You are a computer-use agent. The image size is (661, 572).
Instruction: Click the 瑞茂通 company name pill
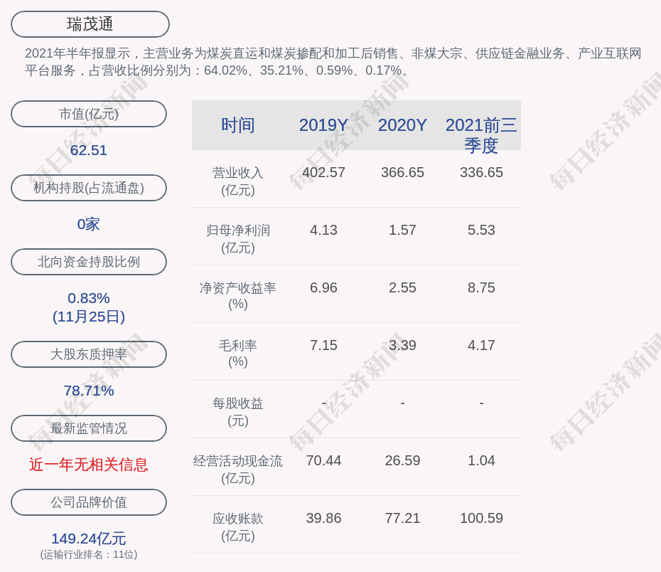90,24
